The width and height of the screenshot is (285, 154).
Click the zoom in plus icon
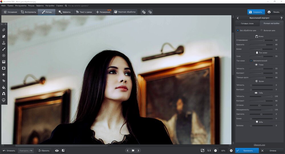tap(231, 151)
